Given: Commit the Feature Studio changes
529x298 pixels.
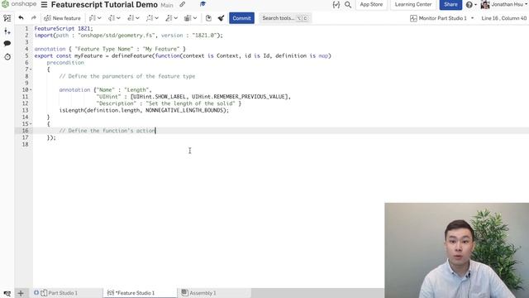Looking at the screenshot, I should tap(241, 18).
